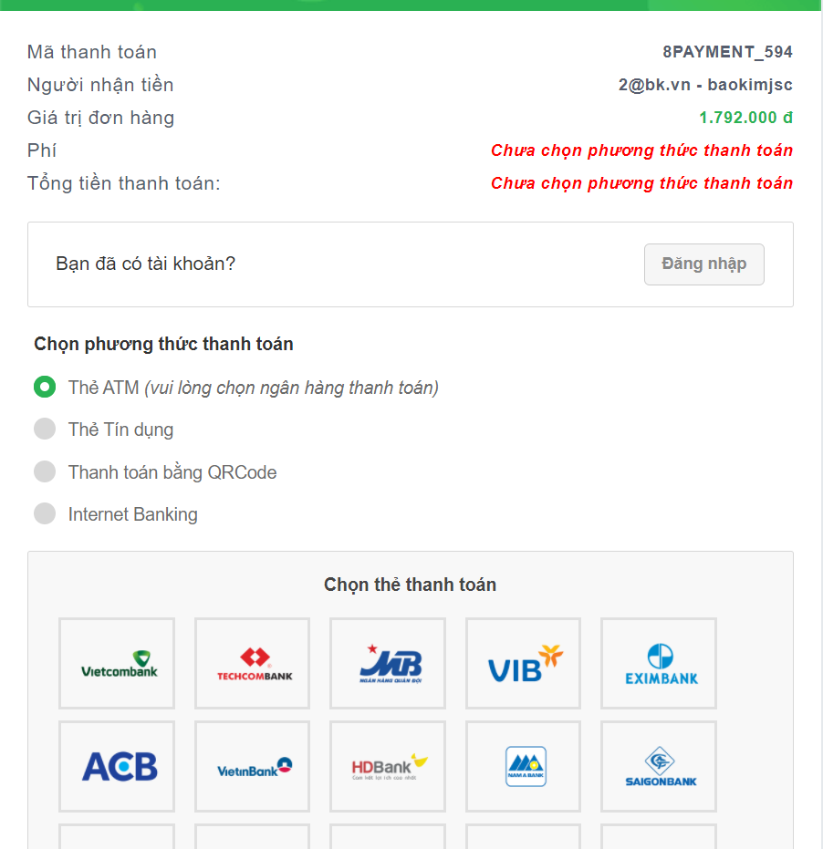This screenshot has height=849, width=823.
Task: Select Thanh toán bằng QRCode option
Action: [x=45, y=471]
